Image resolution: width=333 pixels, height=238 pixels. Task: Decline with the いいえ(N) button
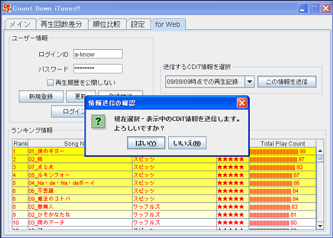point(187,143)
